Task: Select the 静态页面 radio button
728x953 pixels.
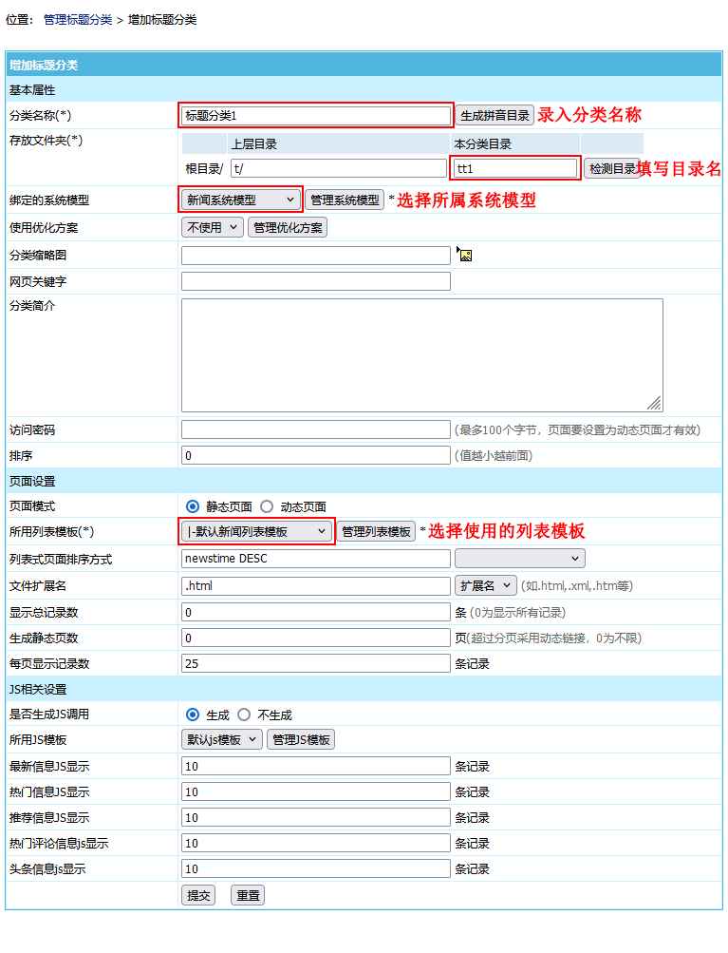Action: (193, 506)
